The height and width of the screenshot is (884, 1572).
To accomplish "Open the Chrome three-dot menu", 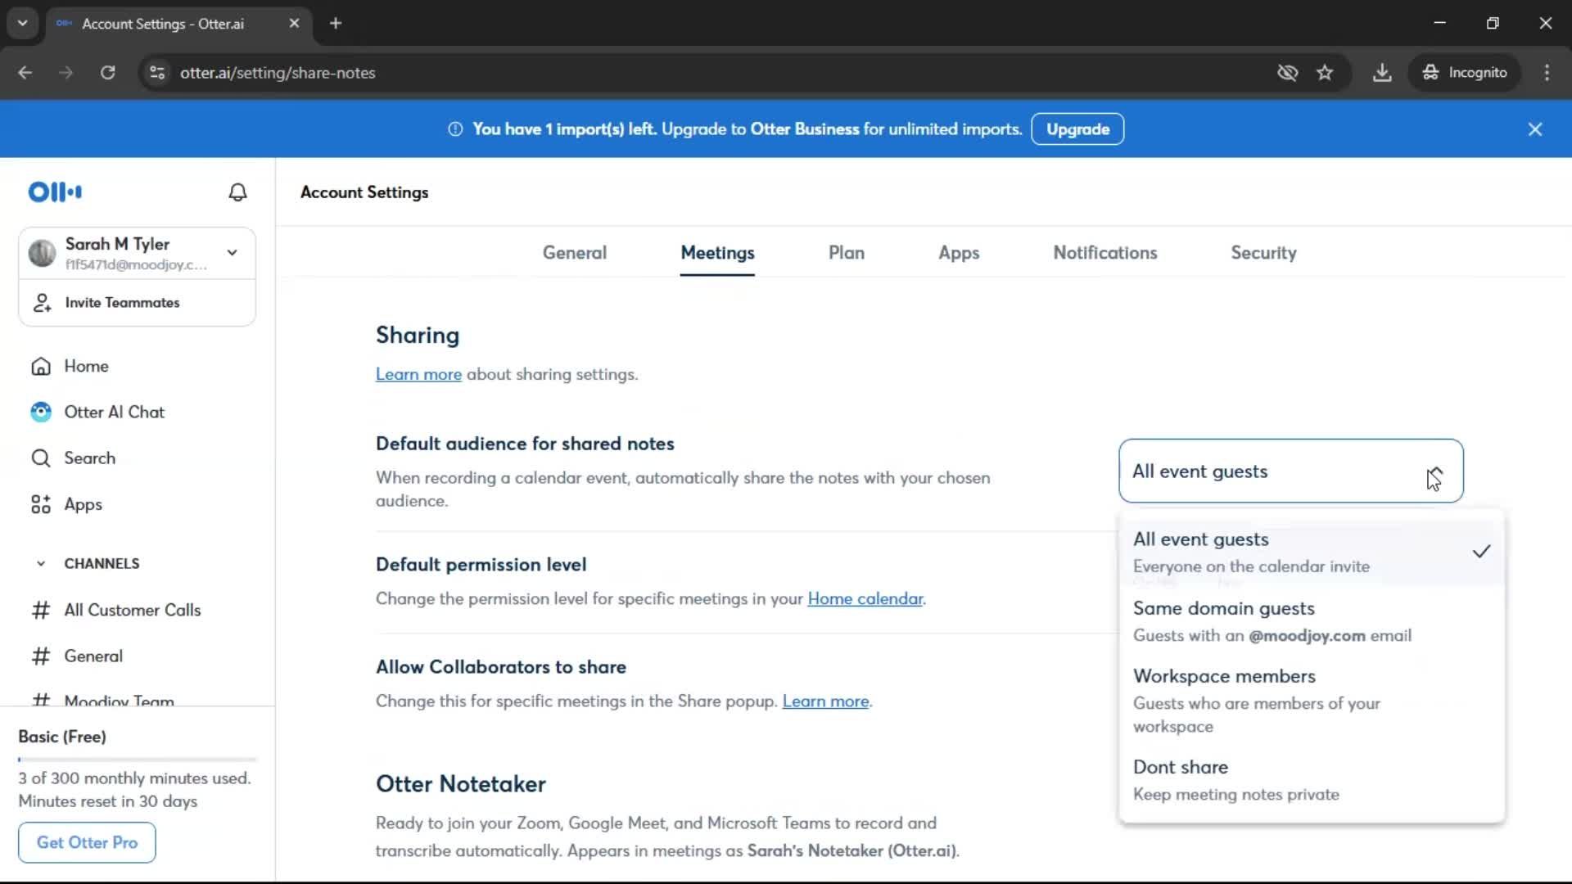I will click(x=1547, y=73).
